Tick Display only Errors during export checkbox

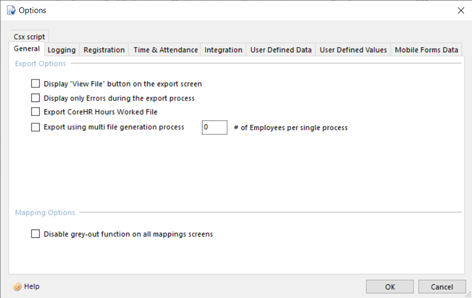36,98
